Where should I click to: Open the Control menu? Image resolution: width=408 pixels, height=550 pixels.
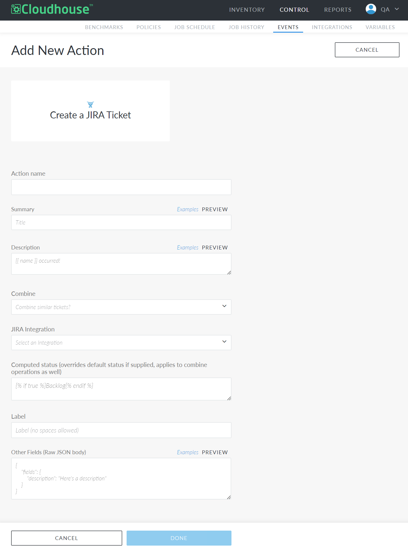pos(294,10)
